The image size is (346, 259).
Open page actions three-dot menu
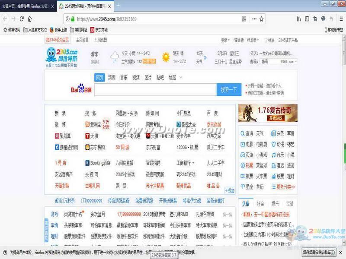[x=254, y=19]
